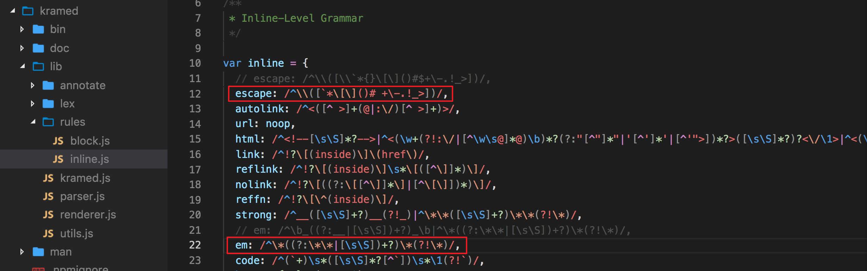Collapse the lib folder arrow
This screenshot has height=271, width=867.
click(x=23, y=66)
